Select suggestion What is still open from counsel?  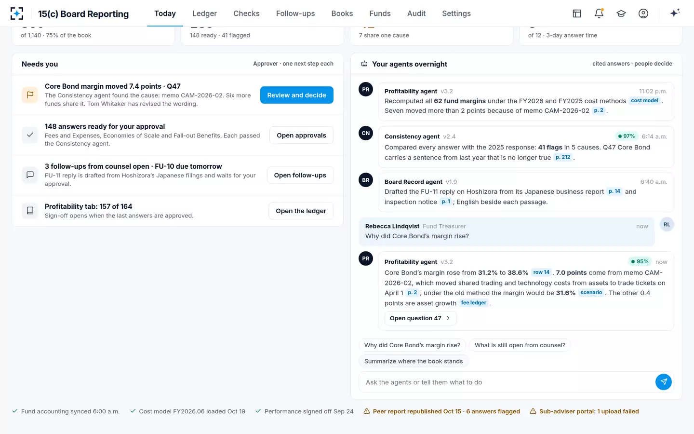coord(520,345)
